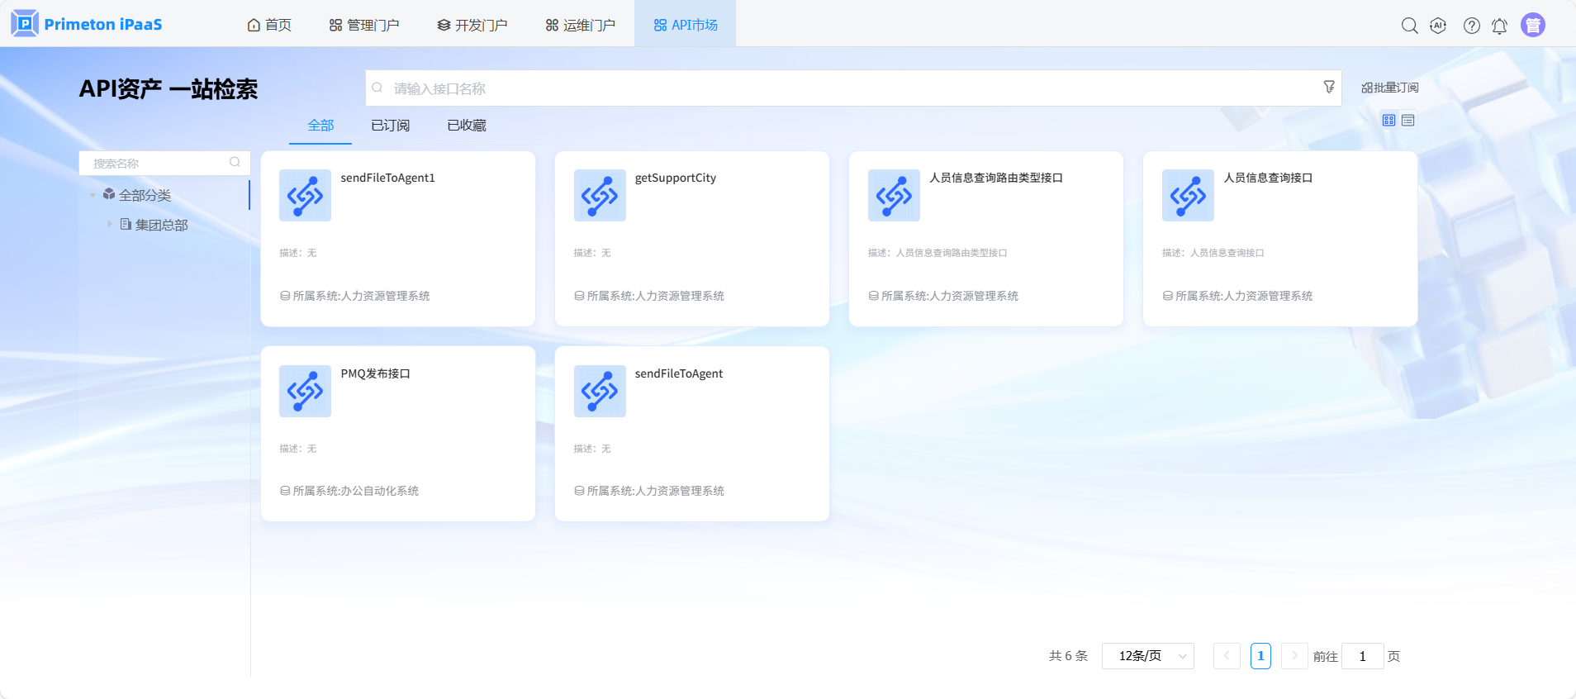Select the 已订阅 tab
1576x699 pixels.
coord(391,126)
